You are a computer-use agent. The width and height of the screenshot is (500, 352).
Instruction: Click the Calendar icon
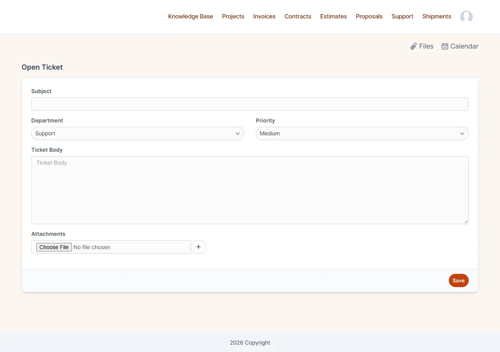click(445, 46)
